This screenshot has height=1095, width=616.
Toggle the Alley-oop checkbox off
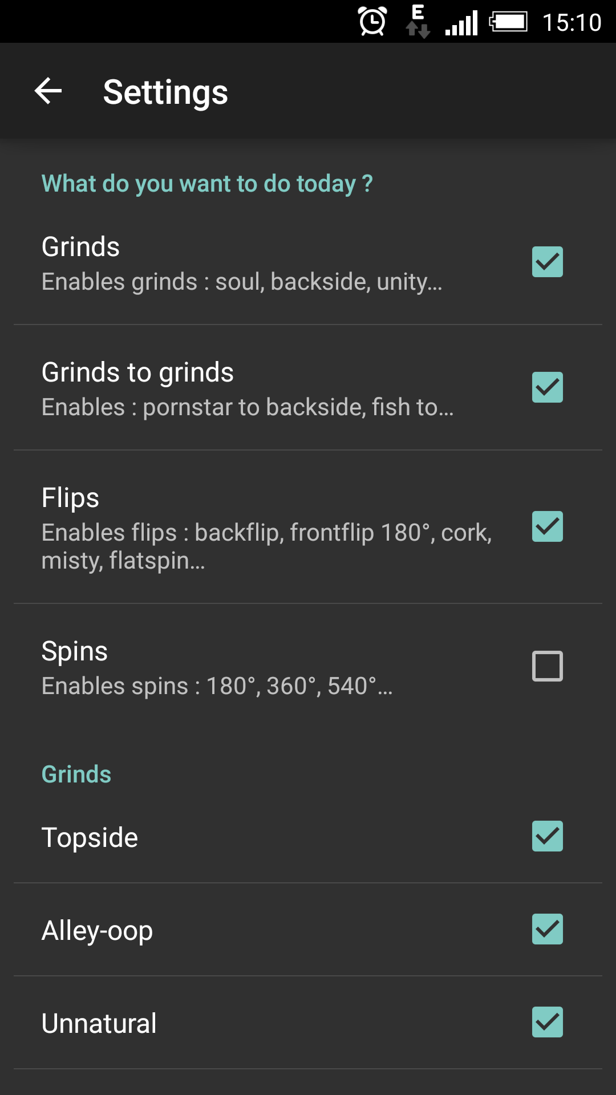coord(548,929)
